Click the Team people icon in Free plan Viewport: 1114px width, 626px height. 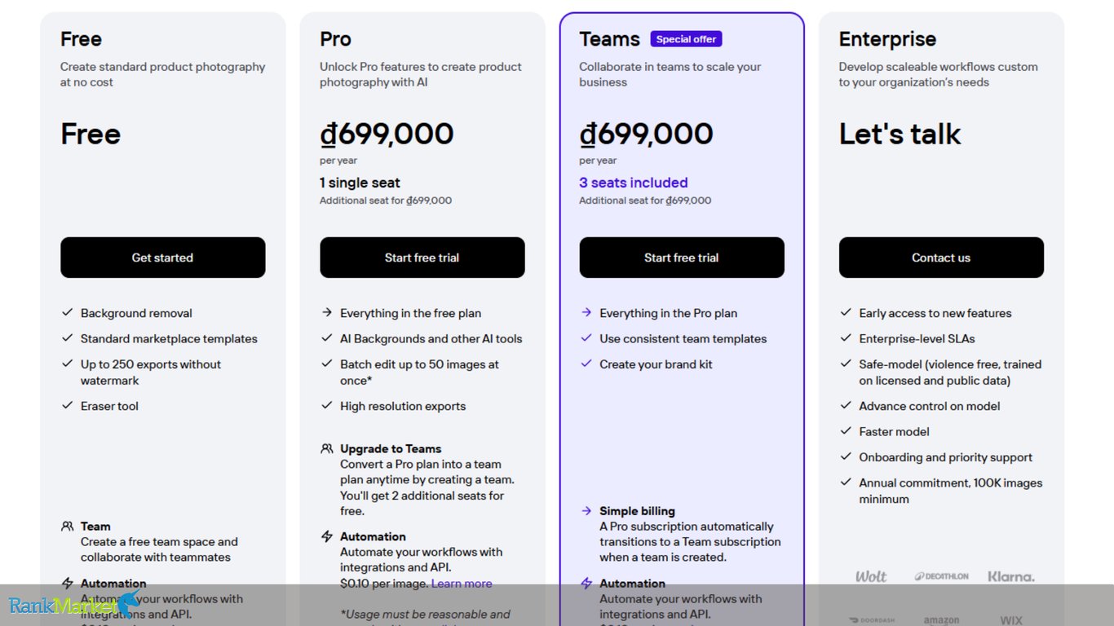[x=68, y=527]
